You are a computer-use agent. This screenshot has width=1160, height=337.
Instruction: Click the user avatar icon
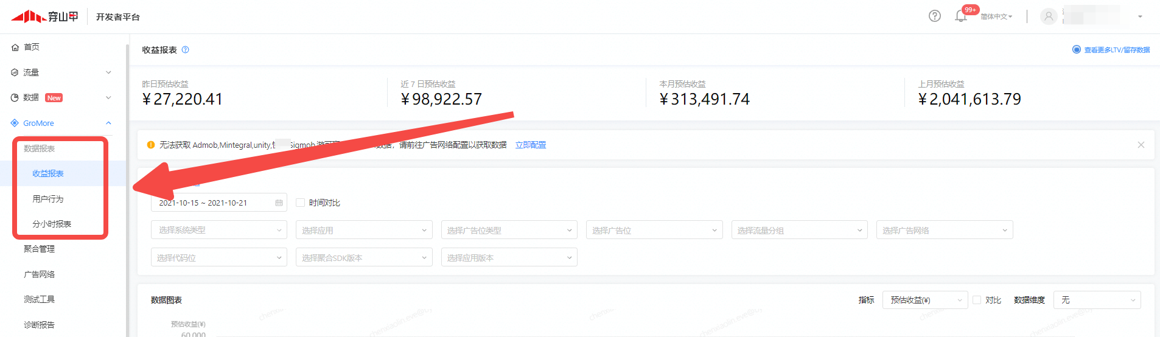tap(1048, 16)
